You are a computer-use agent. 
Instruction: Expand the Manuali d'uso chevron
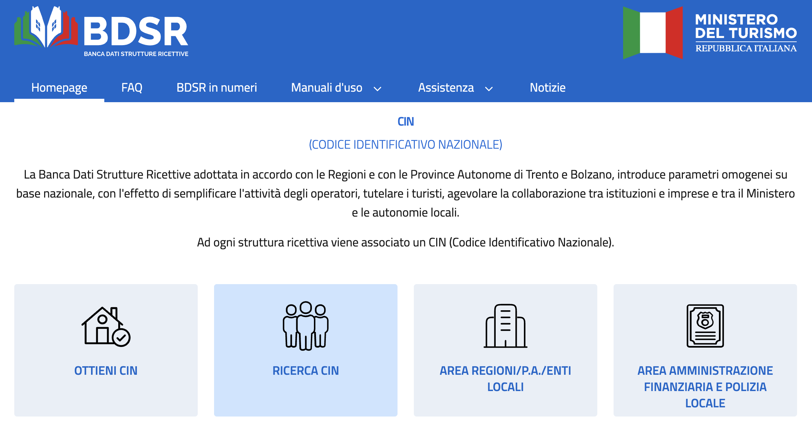pos(377,89)
